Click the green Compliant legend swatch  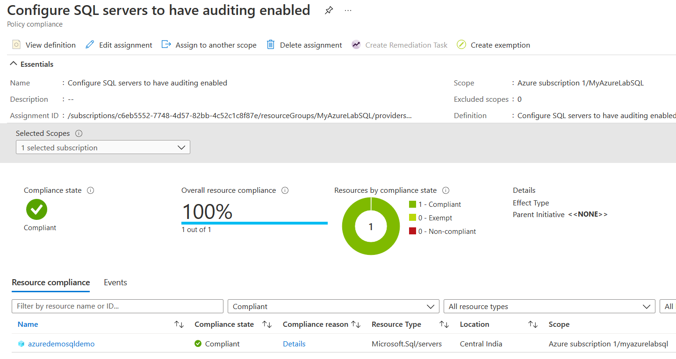tap(412, 204)
